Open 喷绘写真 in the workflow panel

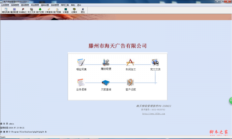coord(81,64)
